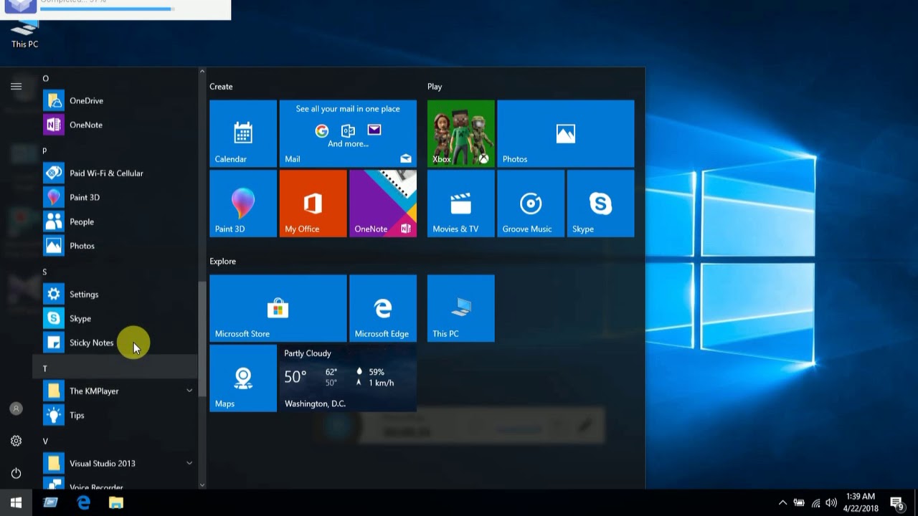This screenshot has height=516, width=918.
Task: Click the Create group title
Action: 221,87
